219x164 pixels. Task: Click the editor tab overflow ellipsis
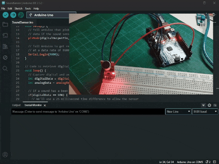(x=215, y=22)
